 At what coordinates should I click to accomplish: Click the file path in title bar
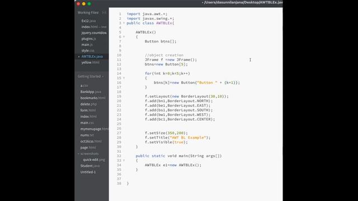242,2
